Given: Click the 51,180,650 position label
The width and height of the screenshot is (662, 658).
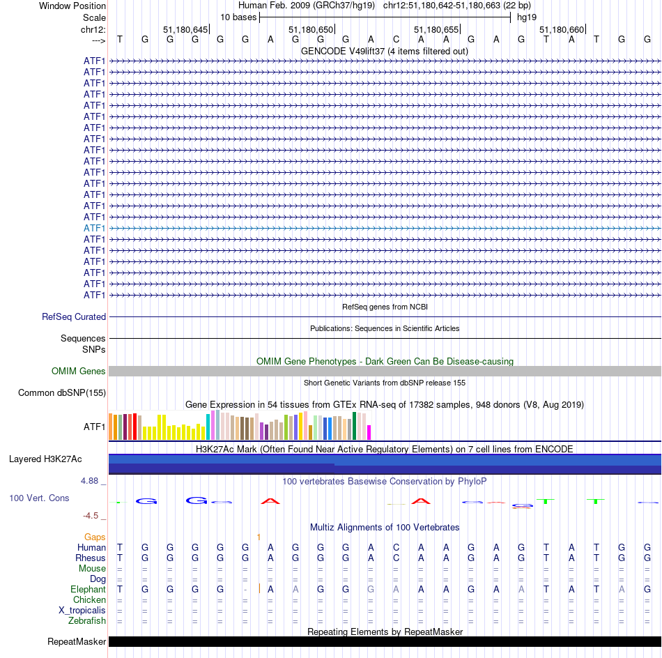Looking at the screenshot, I should pyautogui.click(x=311, y=29).
